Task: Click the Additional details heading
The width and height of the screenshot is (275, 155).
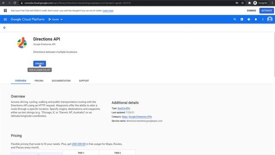Action: pyautogui.click(x=125, y=102)
